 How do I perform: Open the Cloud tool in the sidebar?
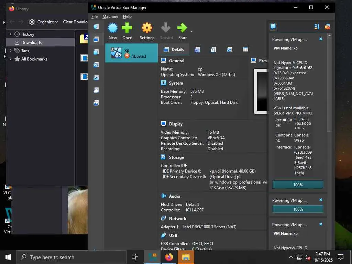(96, 90)
